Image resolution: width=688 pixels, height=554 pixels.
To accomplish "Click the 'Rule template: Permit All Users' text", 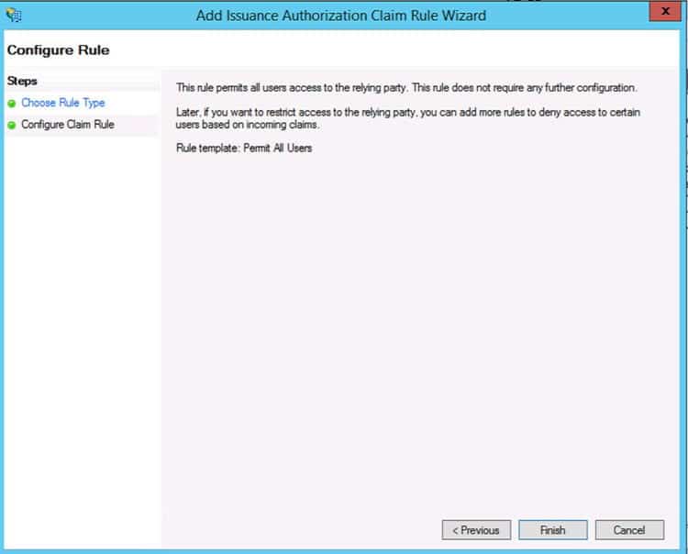I will point(244,149).
